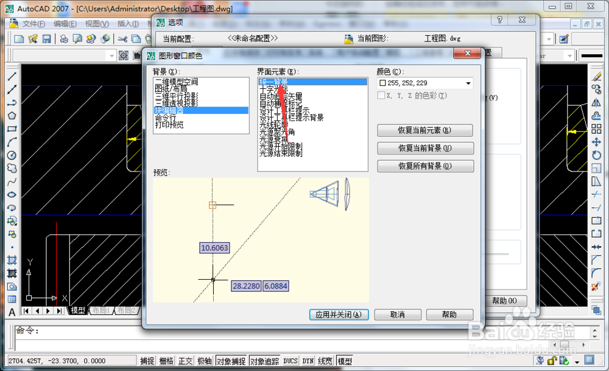The width and height of the screenshot is (609, 371).
Task: Toggle DYN dynamic input in status bar
Action: click(308, 361)
